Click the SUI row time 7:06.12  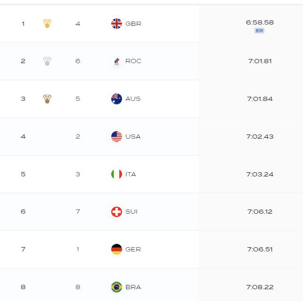coord(260,212)
